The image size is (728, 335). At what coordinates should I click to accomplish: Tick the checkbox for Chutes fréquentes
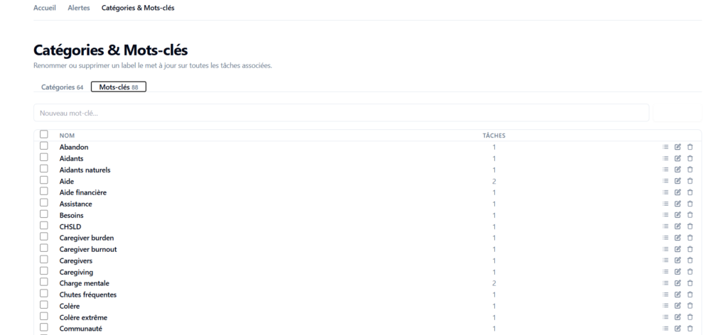(43, 293)
